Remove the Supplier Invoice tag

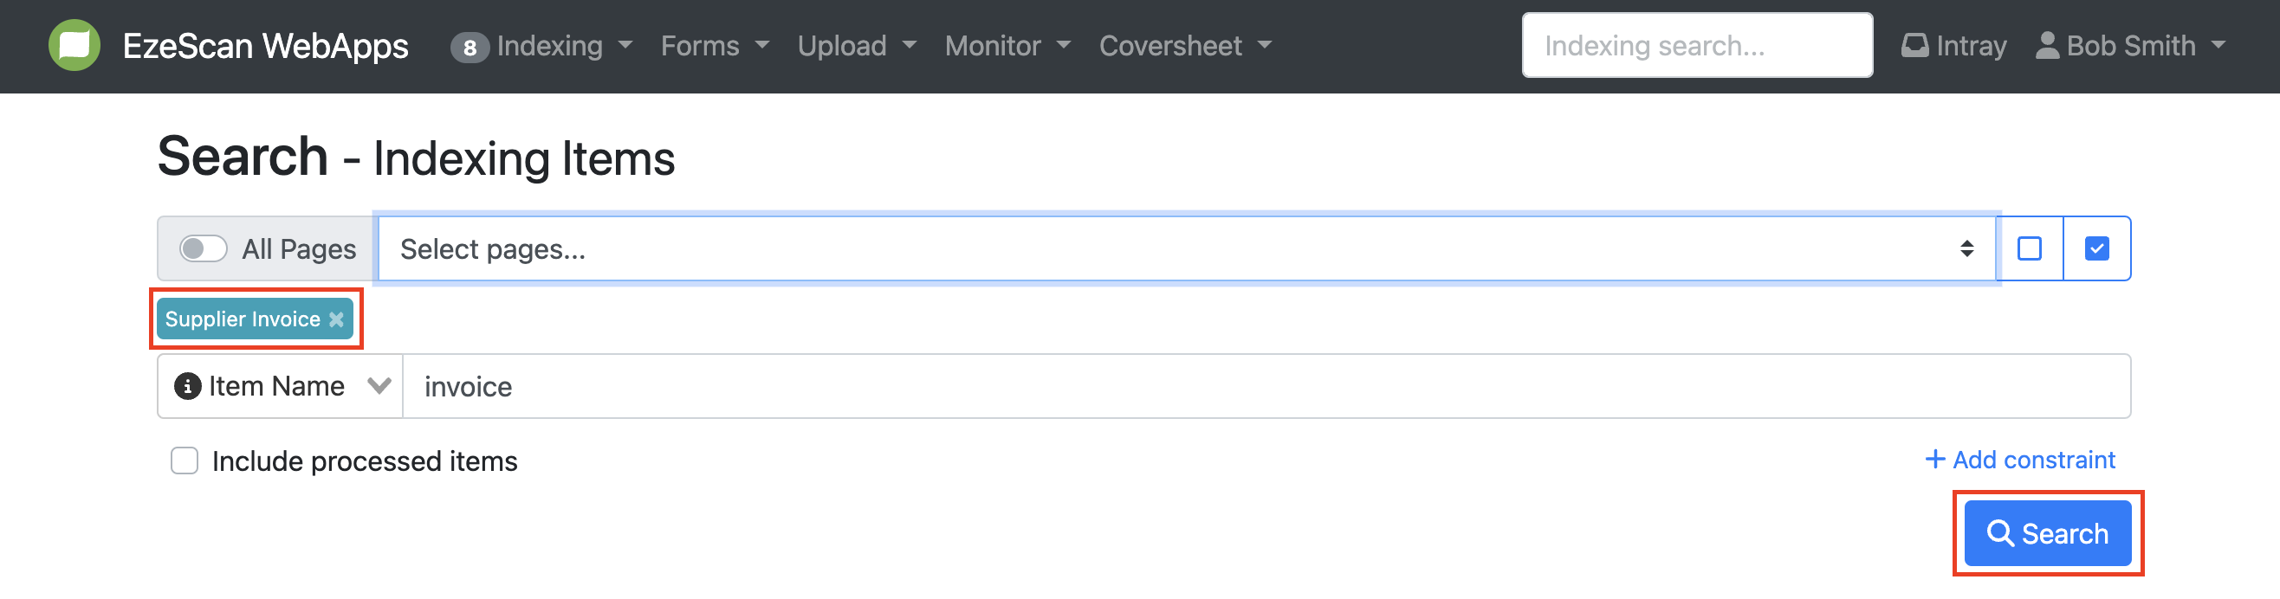tap(336, 319)
